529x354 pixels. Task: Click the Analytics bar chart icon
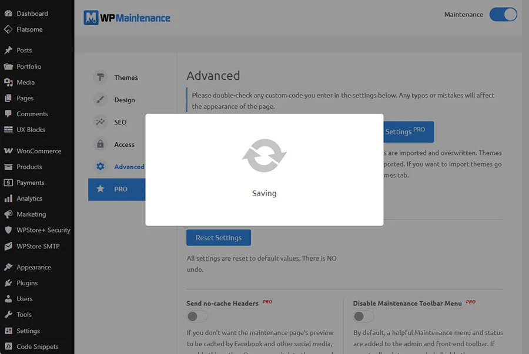(x=8, y=198)
